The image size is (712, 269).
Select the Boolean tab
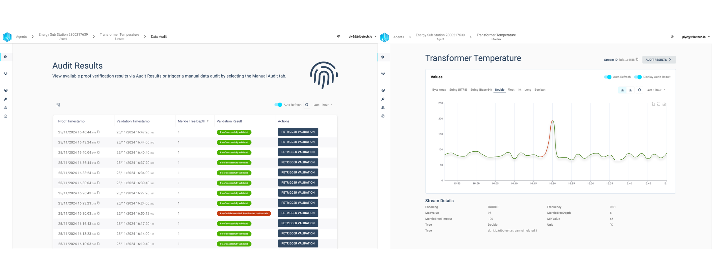pyautogui.click(x=540, y=90)
